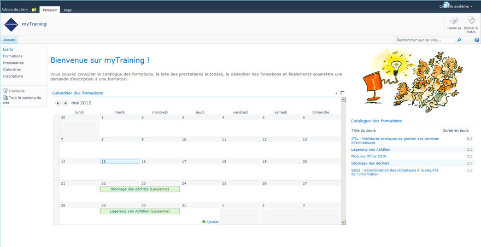The height and width of the screenshot is (247, 481).
Task: Focus the Rechercher sur ce site field
Action: (x=425, y=40)
